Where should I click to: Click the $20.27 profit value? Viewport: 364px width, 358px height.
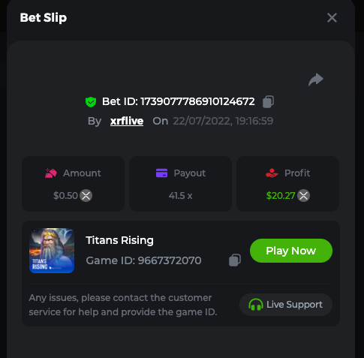[x=281, y=196]
